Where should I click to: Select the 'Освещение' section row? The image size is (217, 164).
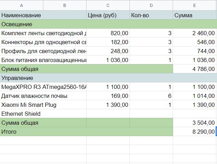108,24
